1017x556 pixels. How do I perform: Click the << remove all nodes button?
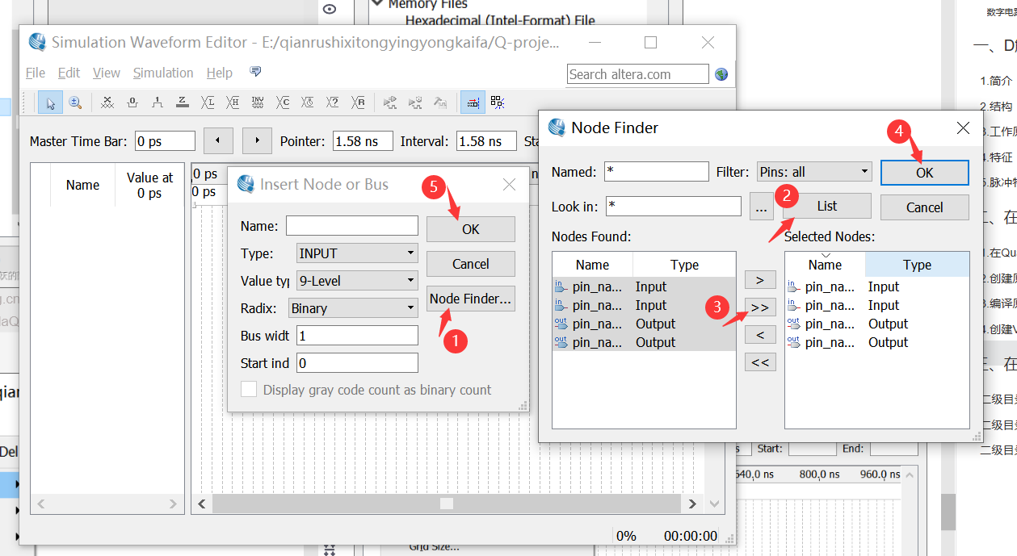point(759,362)
